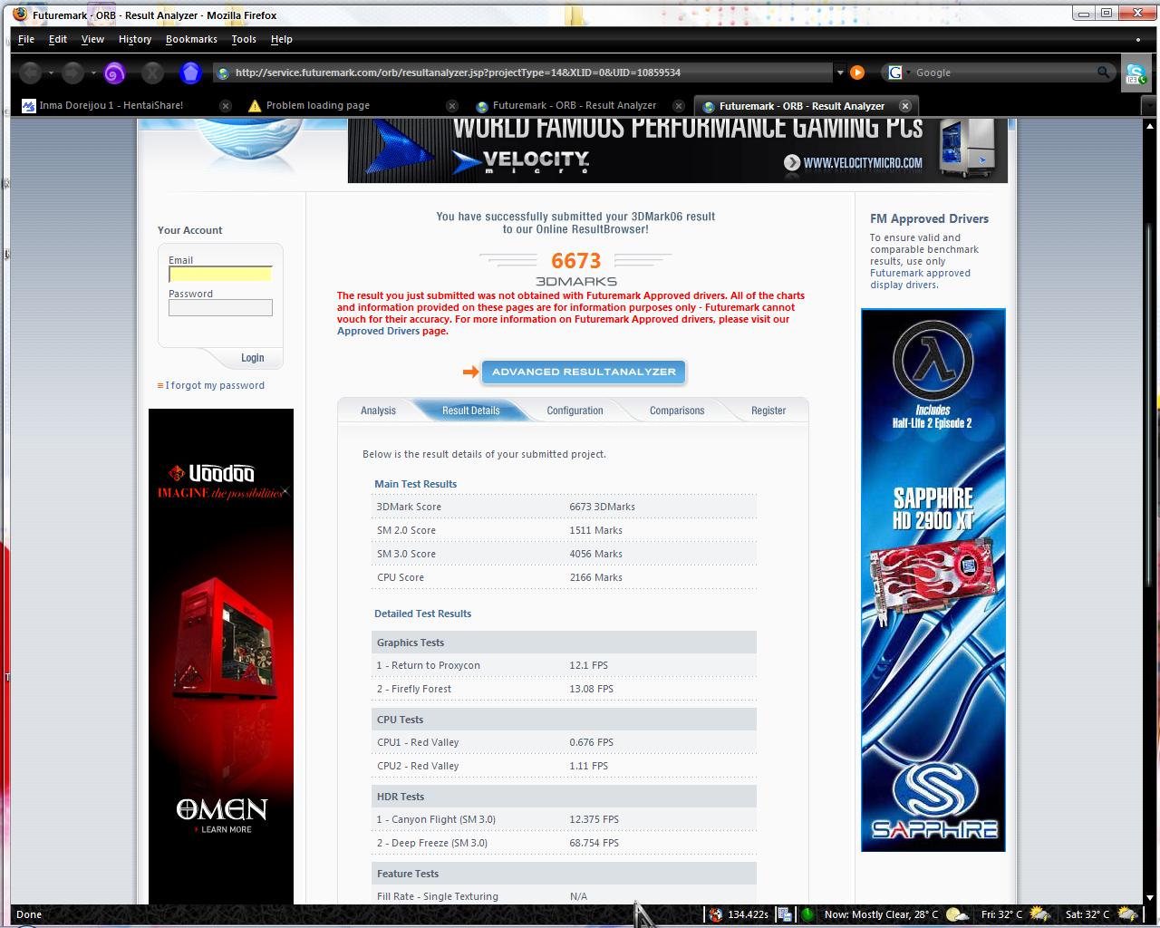
Task: Click the Password input field
Action: click(x=220, y=308)
